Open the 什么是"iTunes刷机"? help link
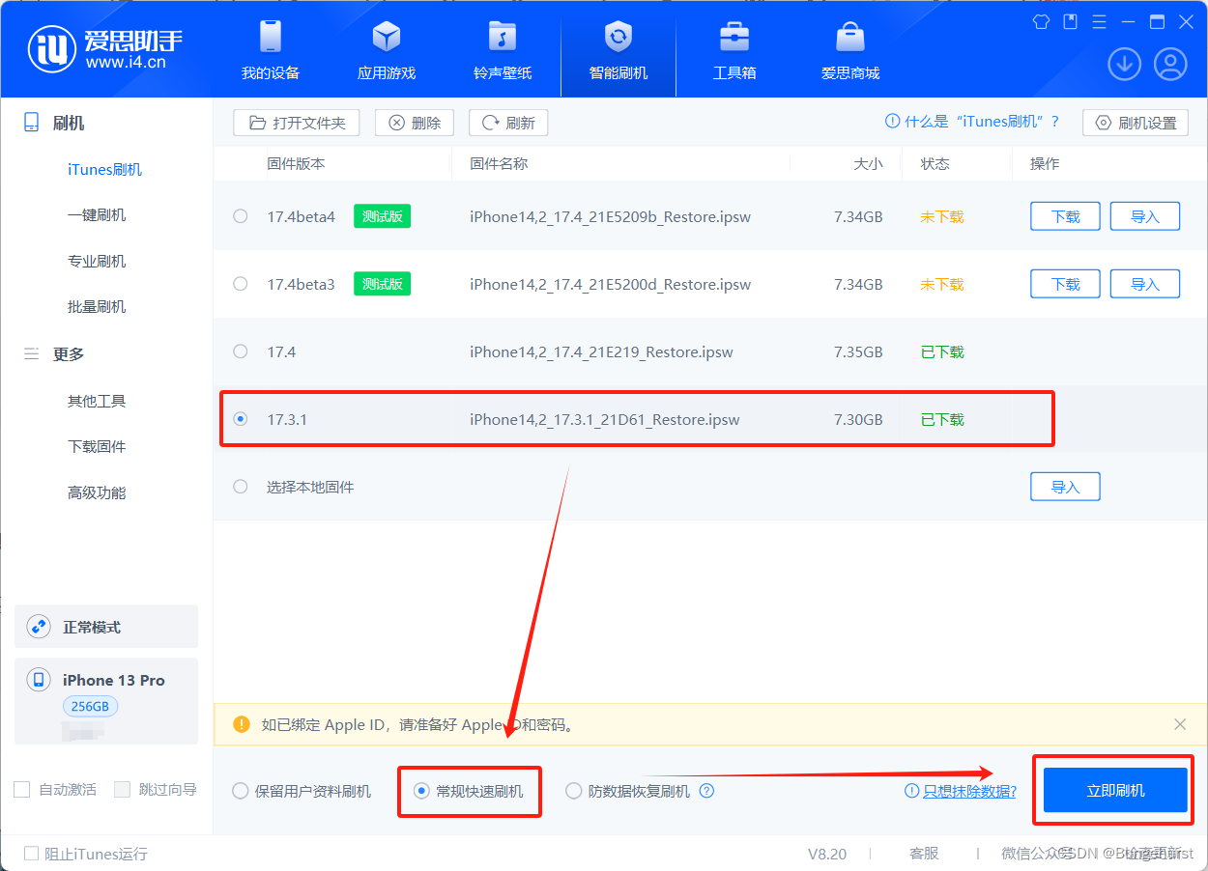1208x871 pixels. point(972,122)
